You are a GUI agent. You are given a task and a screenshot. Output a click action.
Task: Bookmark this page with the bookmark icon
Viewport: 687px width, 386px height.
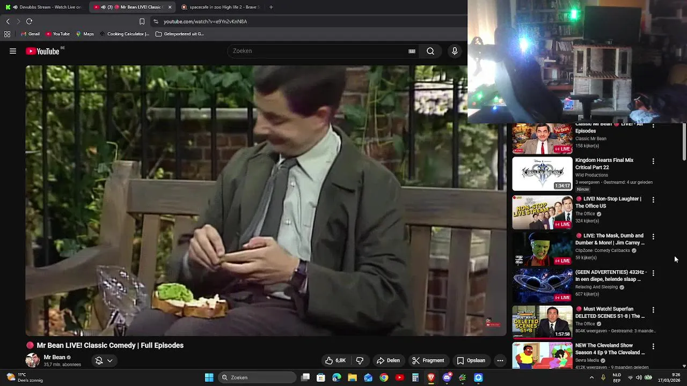(x=142, y=21)
